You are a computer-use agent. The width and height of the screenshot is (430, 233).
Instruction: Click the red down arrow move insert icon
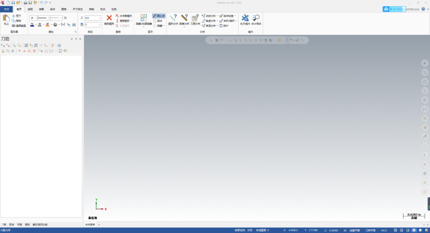point(19,51)
